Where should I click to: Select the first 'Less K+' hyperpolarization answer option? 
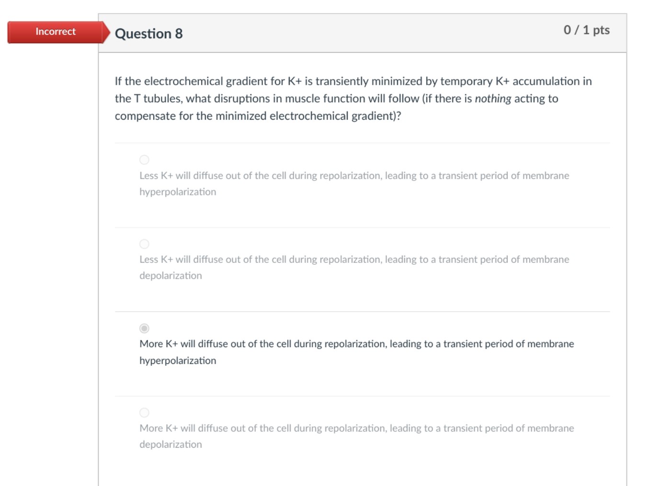click(x=144, y=159)
